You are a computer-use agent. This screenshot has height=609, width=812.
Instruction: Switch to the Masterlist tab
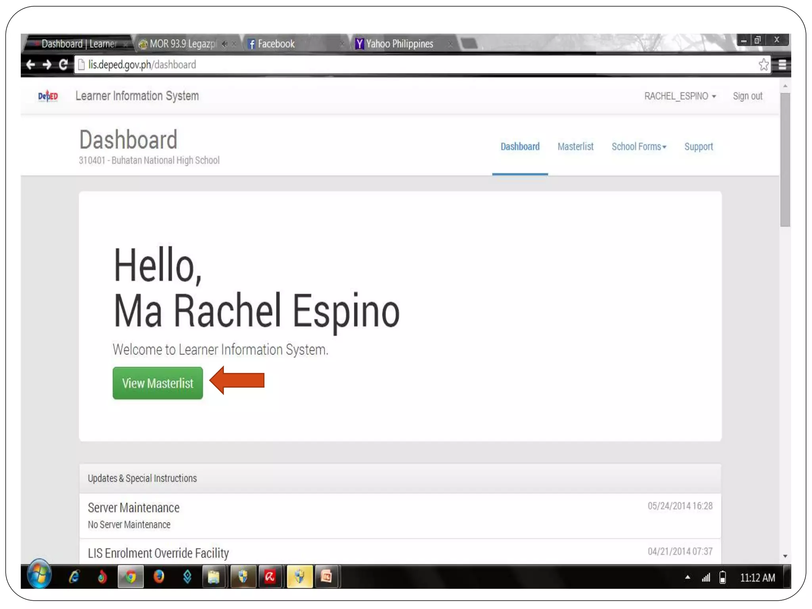click(x=575, y=147)
